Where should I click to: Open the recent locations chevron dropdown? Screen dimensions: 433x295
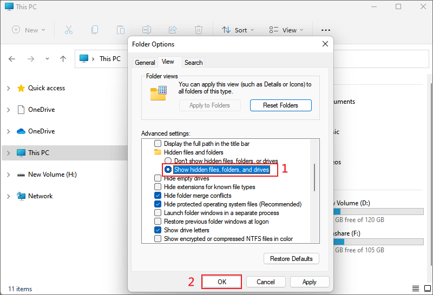tap(47, 59)
